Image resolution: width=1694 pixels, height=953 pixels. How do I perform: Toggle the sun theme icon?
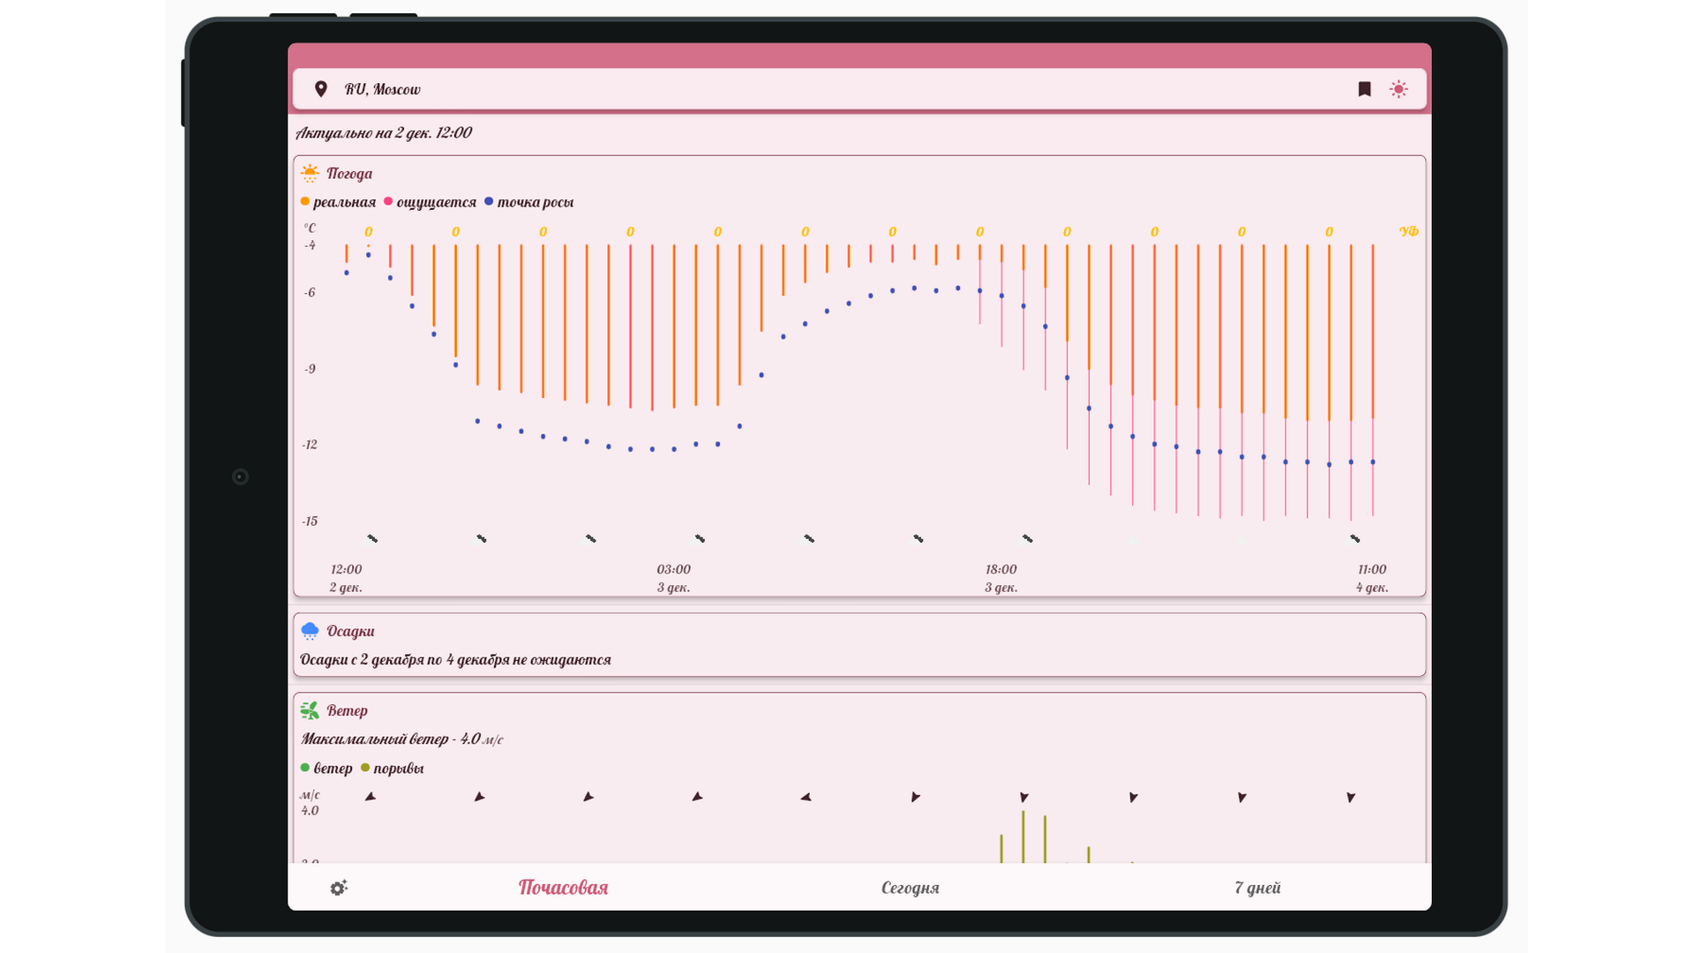[x=1398, y=89]
